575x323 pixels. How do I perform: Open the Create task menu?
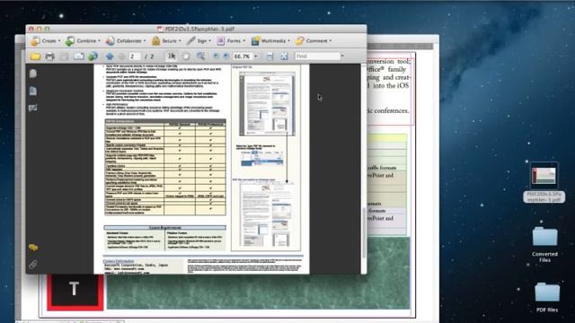pyautogui.click(x=46, y=40)
